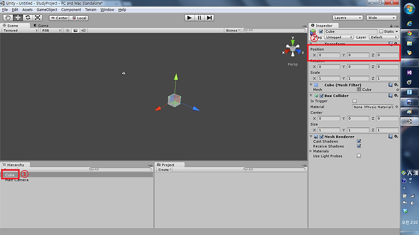This screenshot has width=419, height=235.
Task: Collapse the Mesh Renderer component
Action: click(311, 137)
